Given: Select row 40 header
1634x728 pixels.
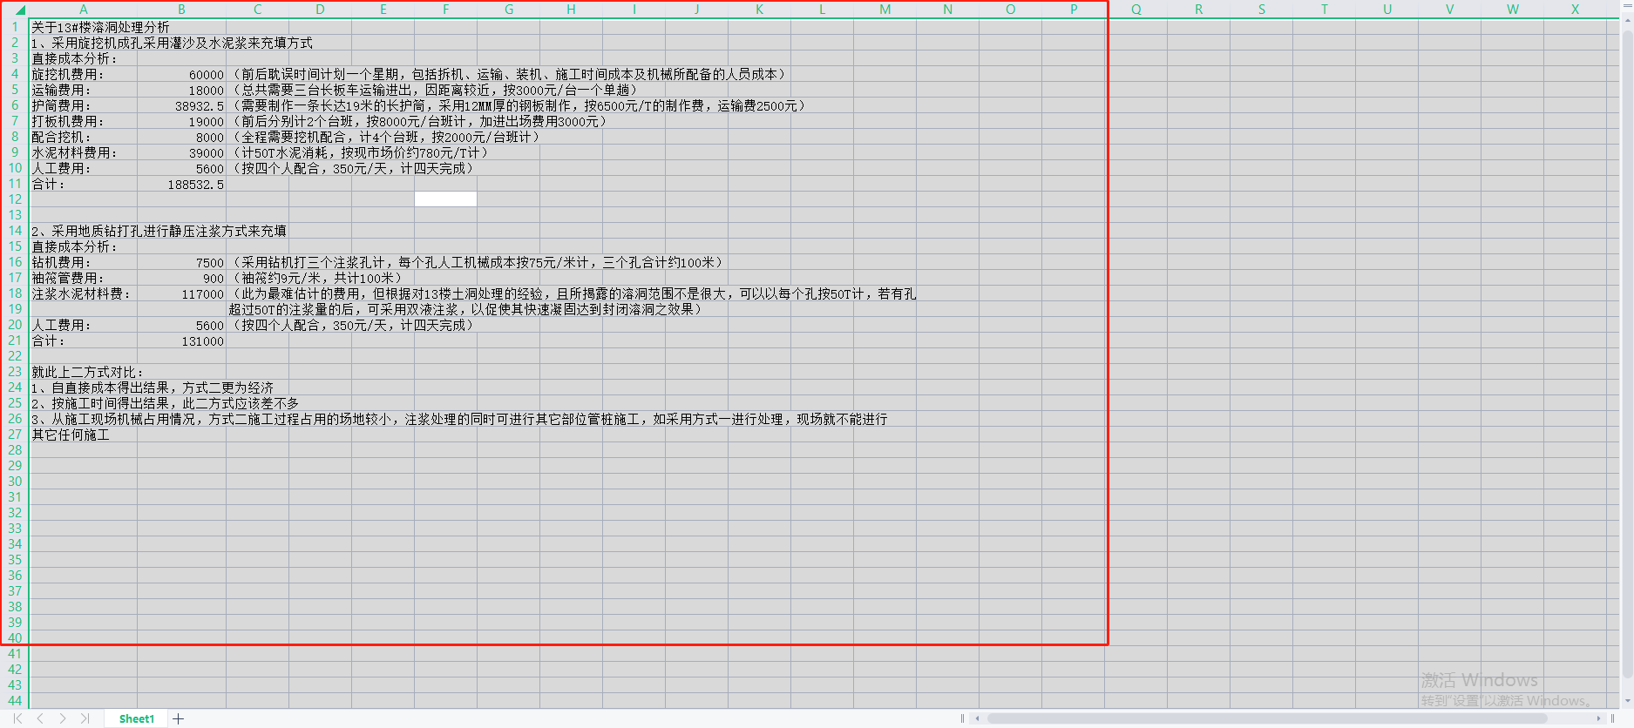Looking at the screenshot, I should point(15,638).
